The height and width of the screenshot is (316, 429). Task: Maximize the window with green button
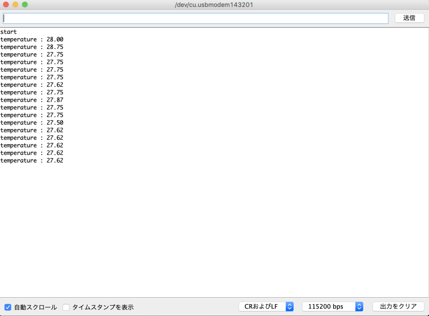(x=25, y=5)
